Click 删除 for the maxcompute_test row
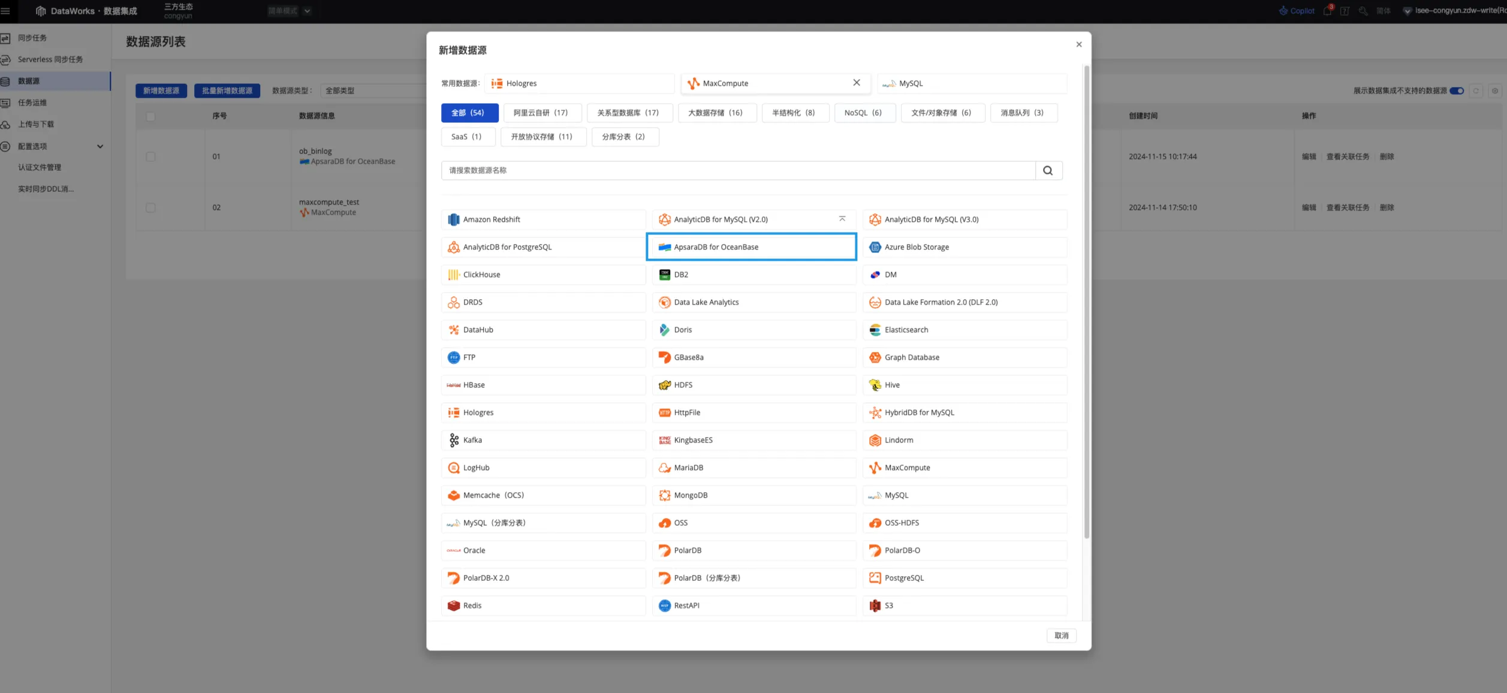This screenshot has height=693, width=1507. [1387, 207]
